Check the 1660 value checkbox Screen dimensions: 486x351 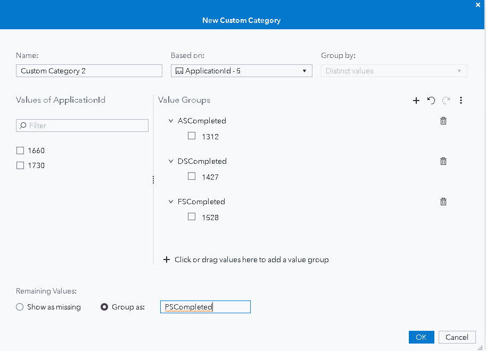(x=20, y=151)
